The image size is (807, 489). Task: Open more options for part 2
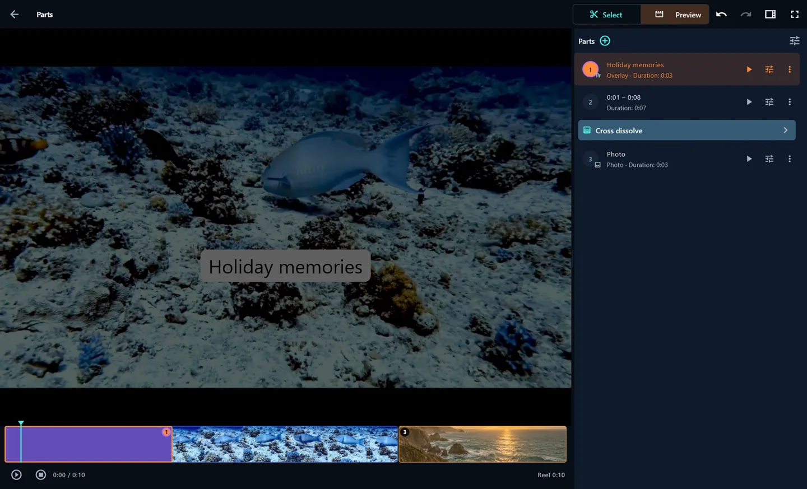click(789, 102)
